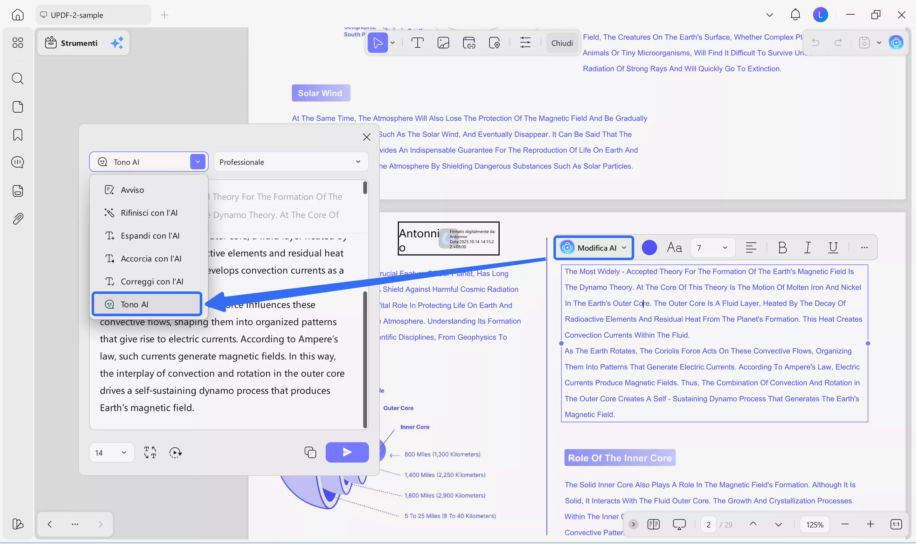Click the blue text color swatch
916x544 pixels.
coord(649,248)
